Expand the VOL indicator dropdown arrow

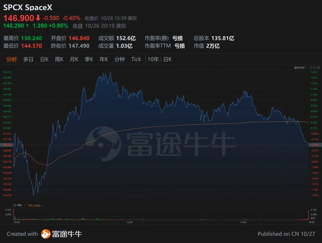[x=25, y=205]
